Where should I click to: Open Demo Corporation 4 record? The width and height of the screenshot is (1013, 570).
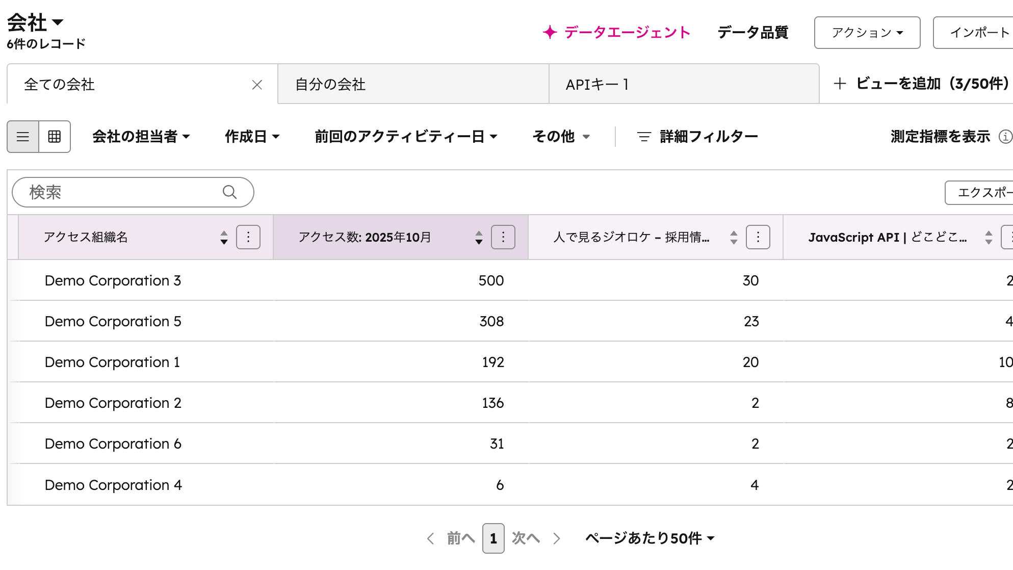(x=113, y=485)
